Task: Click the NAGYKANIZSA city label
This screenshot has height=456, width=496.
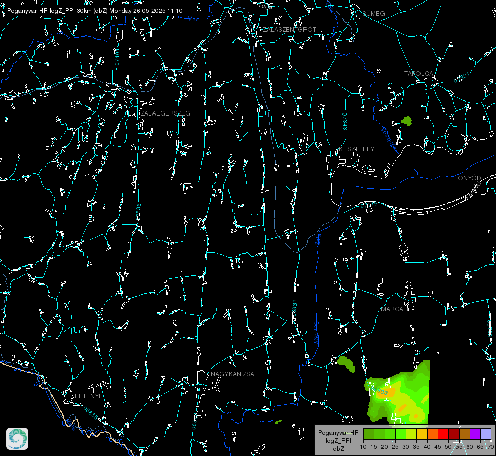Action: [x=233, y=374]
